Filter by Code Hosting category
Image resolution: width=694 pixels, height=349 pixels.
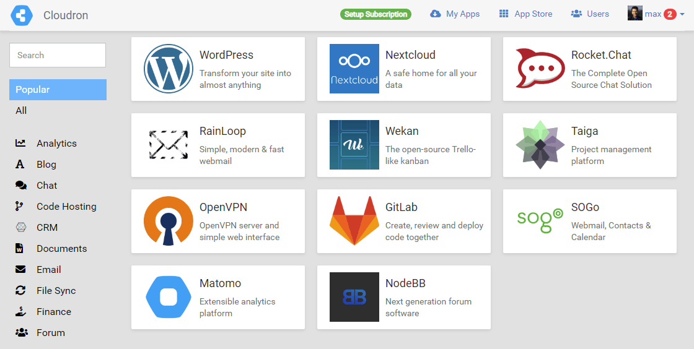click(66, 207)
